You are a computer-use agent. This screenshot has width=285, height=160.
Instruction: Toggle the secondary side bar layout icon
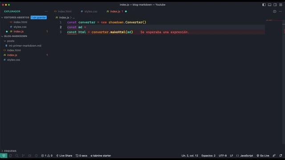click(275, 5)
